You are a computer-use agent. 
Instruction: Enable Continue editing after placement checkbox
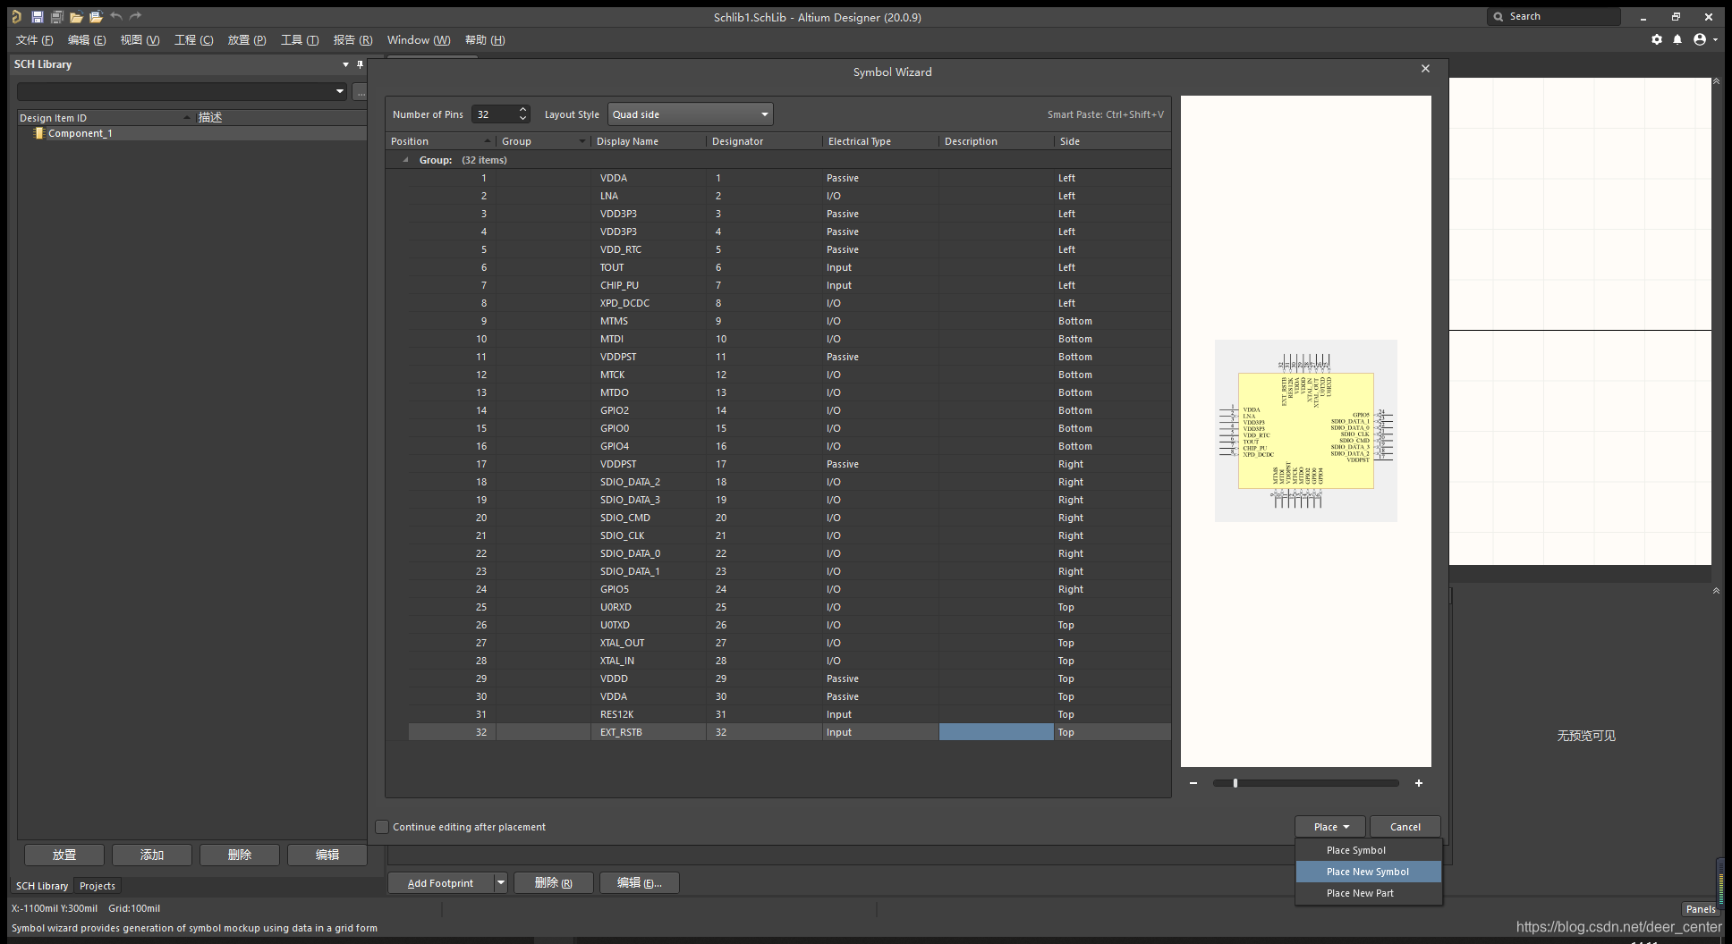pos(383,827)
